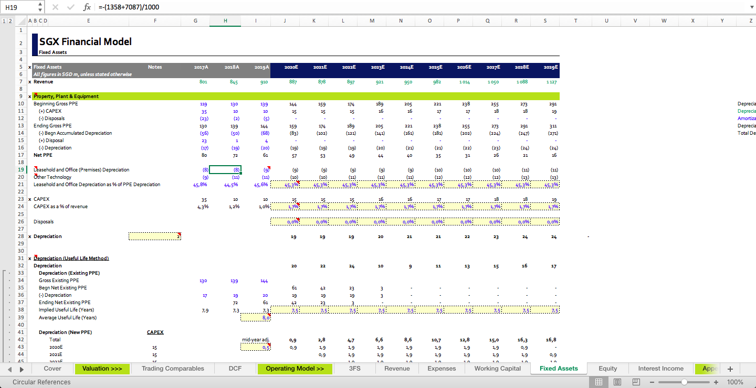Select the Average Useful Life (Years) label

click(68, 318)
